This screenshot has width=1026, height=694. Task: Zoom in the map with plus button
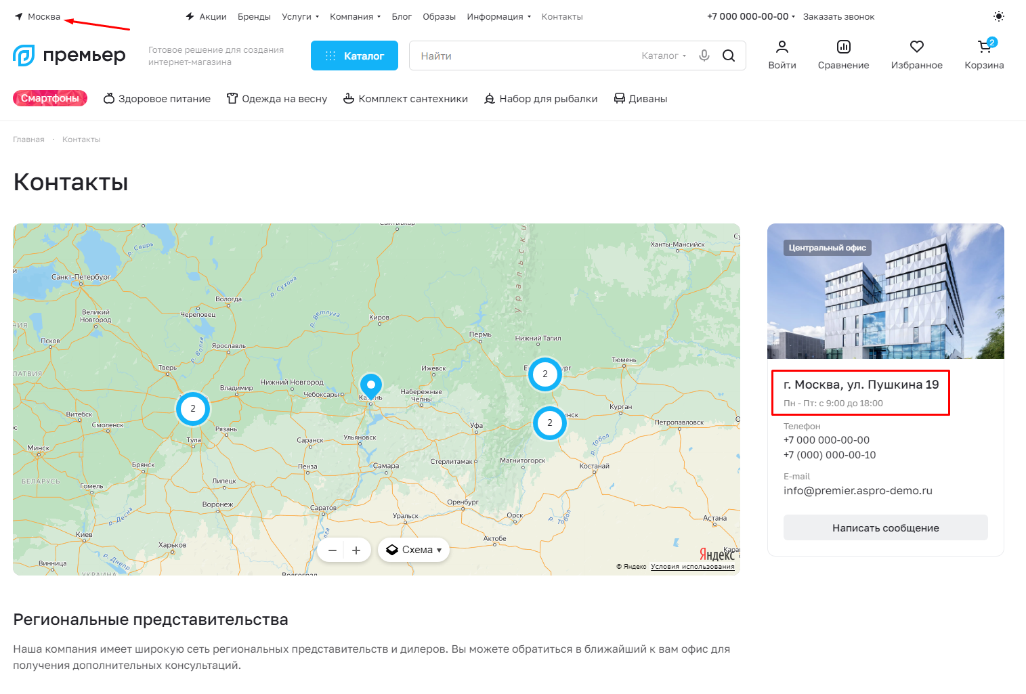pyautogui.click(x=356, y=550)
